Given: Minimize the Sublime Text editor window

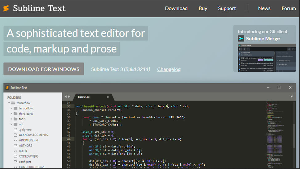Looking at the screenshot, I should (x=268, y=88).
